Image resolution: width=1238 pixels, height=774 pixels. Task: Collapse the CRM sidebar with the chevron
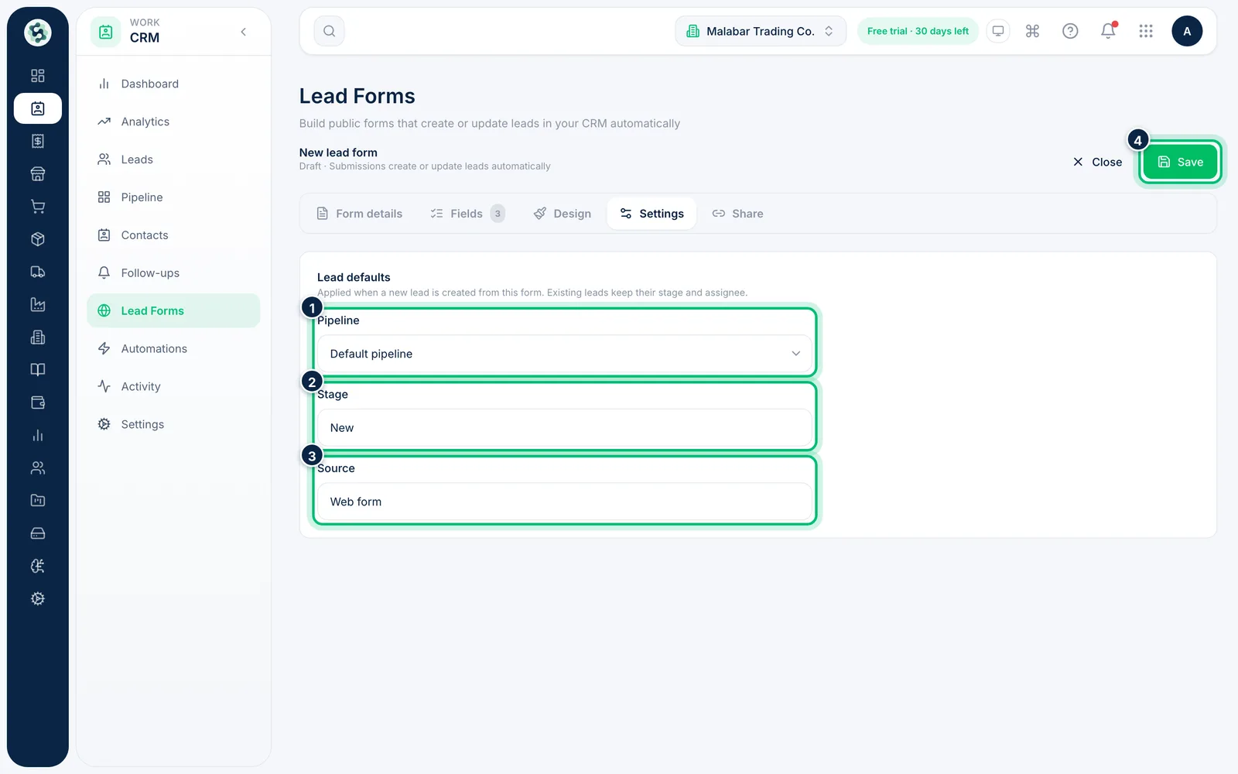(x=244, y=32)
